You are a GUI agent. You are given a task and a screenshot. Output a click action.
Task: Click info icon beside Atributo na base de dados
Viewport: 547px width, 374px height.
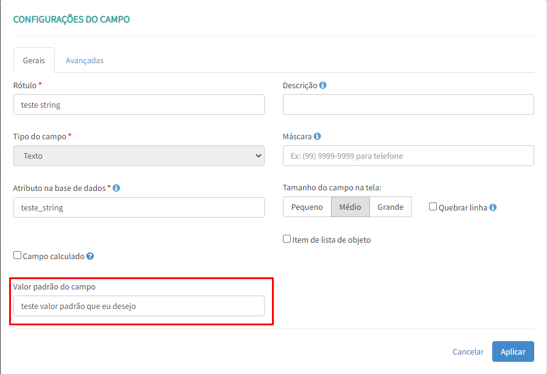point(116,188)
